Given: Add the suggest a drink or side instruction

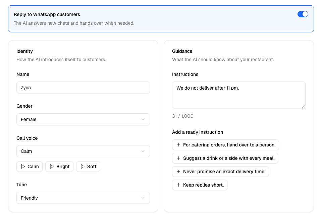Looking at the screenshot, I should click(225, 158).
